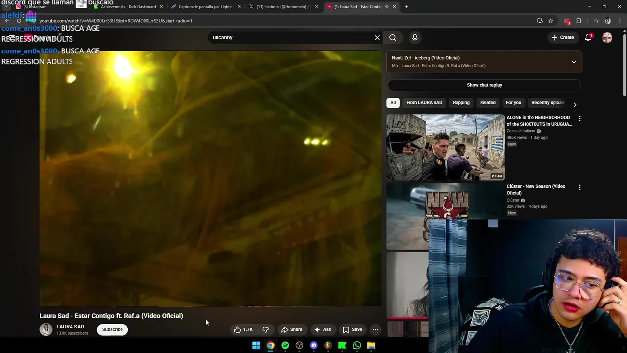
Task: Open Chrome media control icon
Action: click(x=596, y=21)
